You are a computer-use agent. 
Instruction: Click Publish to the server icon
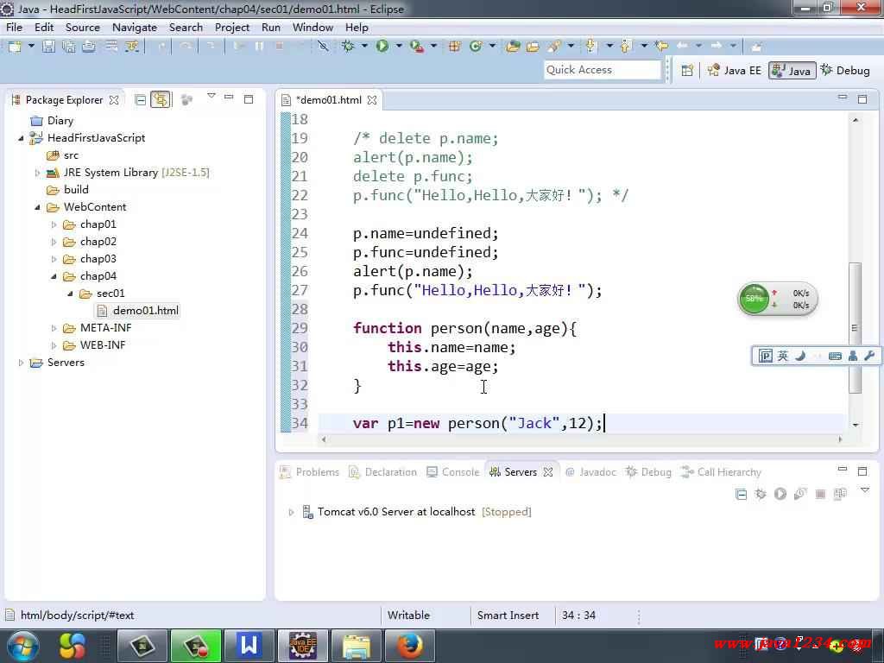pyautogui.click(x=839, y=494)
